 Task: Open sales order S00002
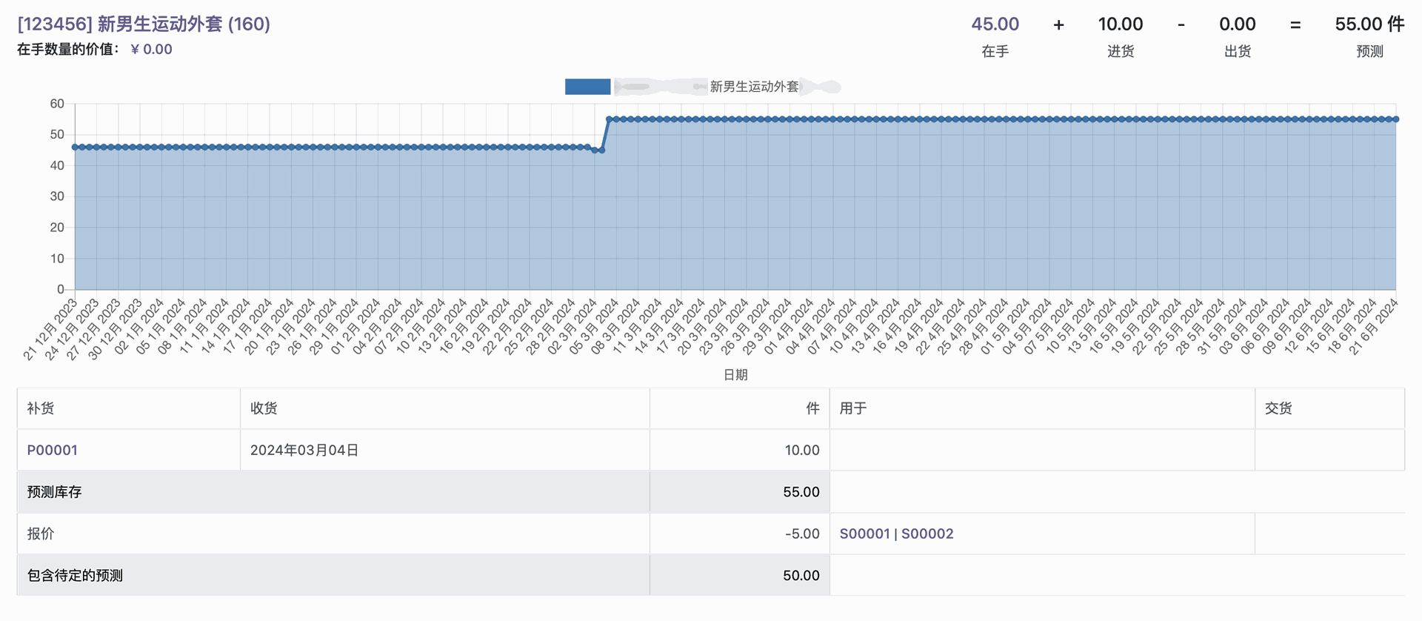[x=927, y=534]
